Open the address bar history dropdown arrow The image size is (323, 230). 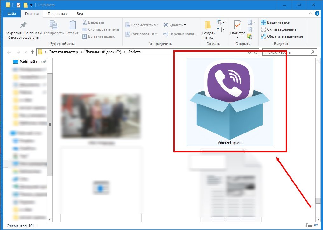[x=249, y=52]
